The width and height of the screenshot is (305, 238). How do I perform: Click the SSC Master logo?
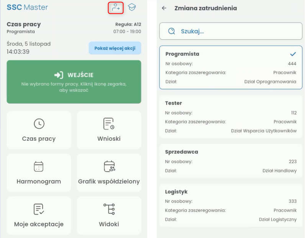click(x=28, y=7)
